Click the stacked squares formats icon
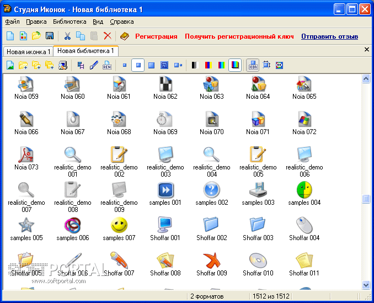374x303 pixels. pyautogui.click(x=81, y=65)
